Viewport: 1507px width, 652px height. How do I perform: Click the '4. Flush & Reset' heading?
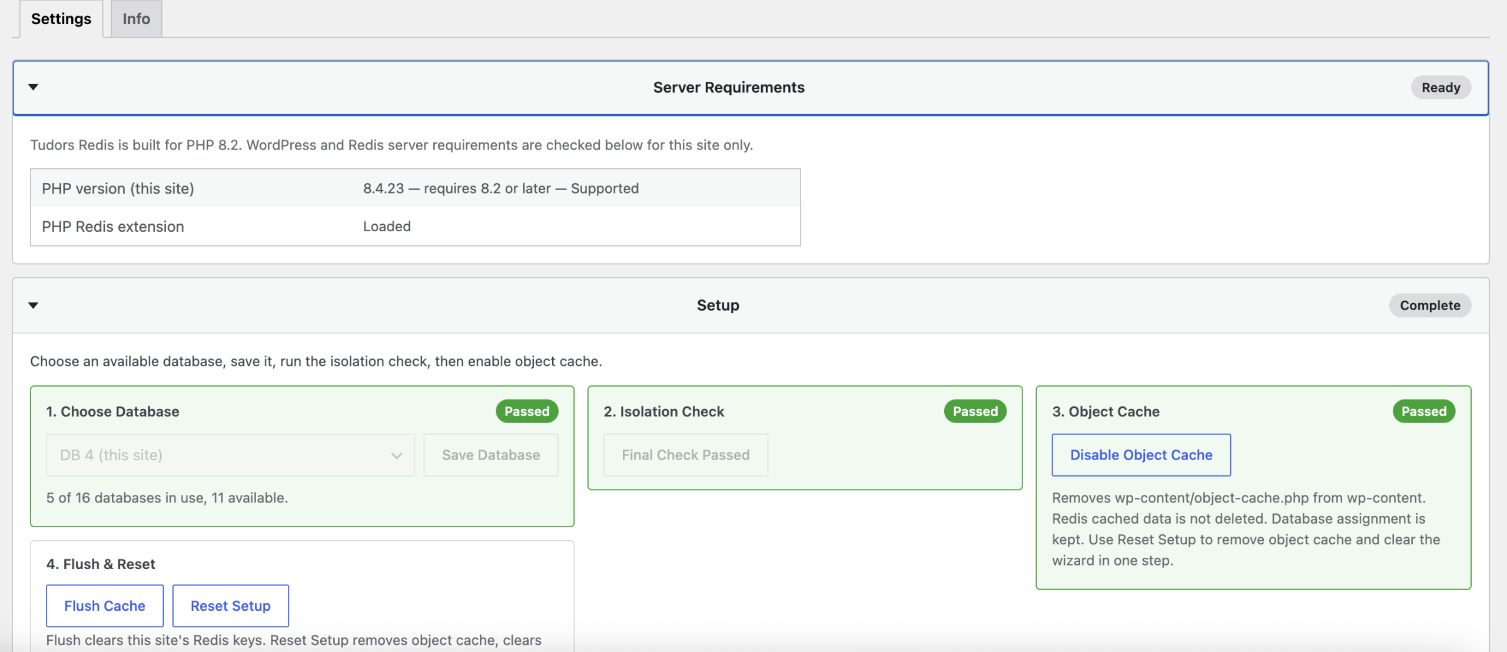(101, 564)
